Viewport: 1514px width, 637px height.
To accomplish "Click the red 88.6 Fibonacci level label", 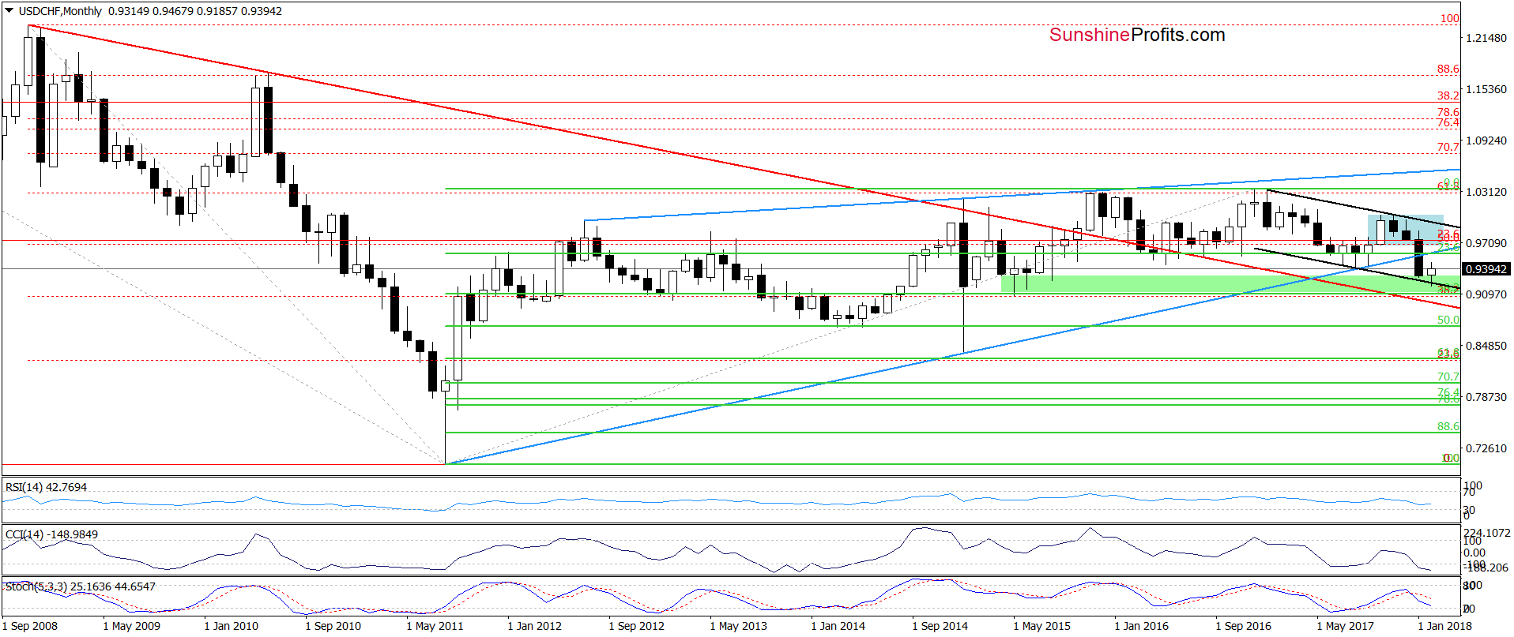I will 1448,69.
